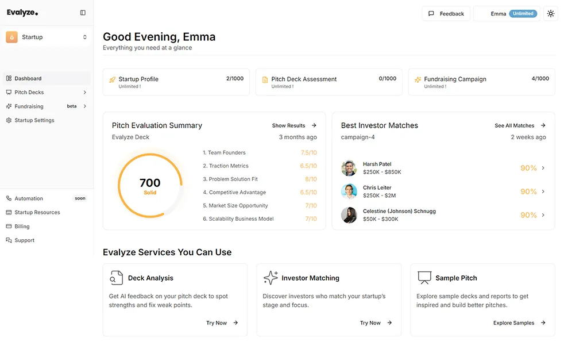
Task: Open the Support page from the sidebar
Action: point(24,240)
